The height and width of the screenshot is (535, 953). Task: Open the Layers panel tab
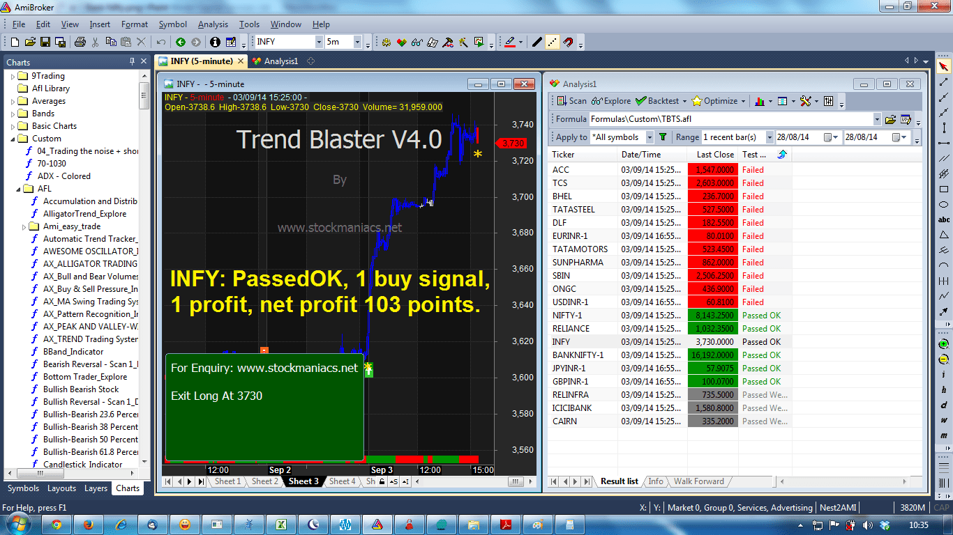(96, 488)
